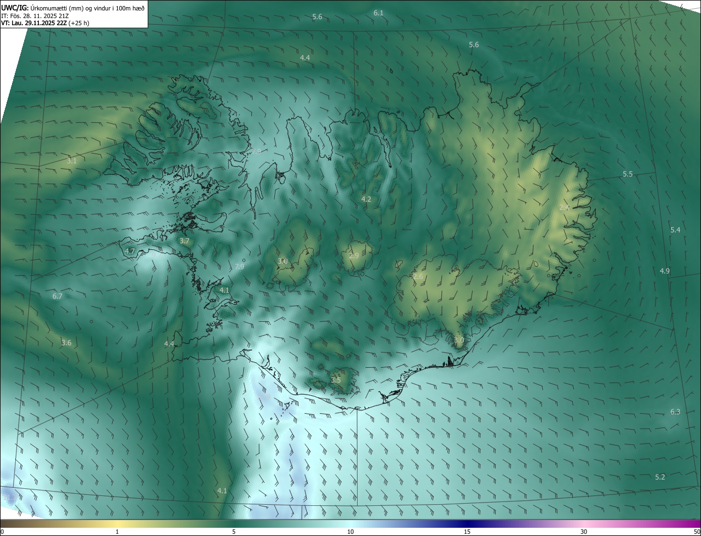Click the 1 tick on the colorbar

coord(117,532)
